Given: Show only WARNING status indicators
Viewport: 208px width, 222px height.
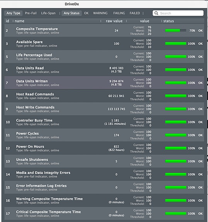Looking at the screenshot, I should [x=100, y=13].
